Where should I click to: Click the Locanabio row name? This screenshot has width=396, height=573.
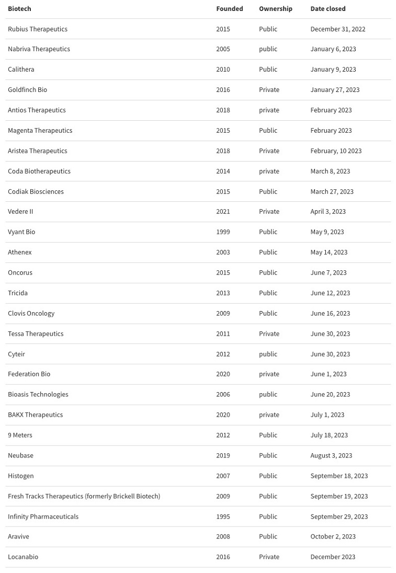(23, 557)
